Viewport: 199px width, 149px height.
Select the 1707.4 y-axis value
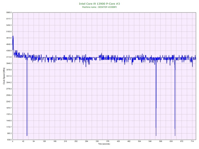(9, 114)
